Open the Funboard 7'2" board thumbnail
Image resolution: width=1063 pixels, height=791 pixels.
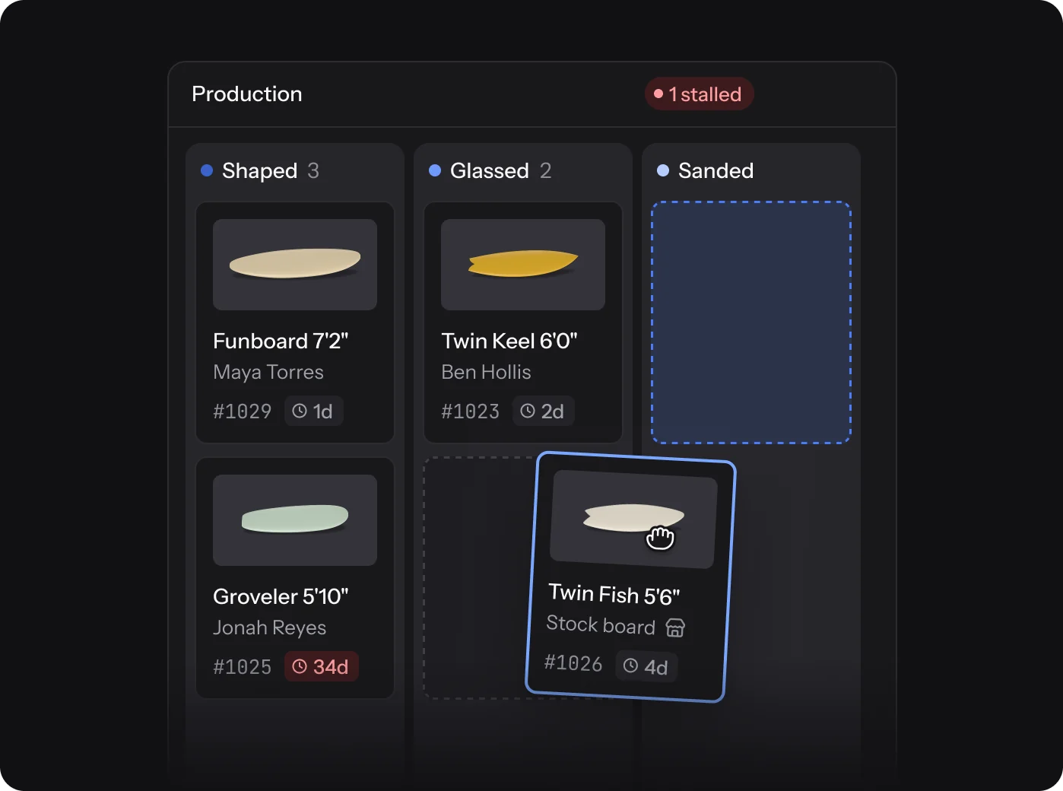pyautogui.click(x=295, y=265)
